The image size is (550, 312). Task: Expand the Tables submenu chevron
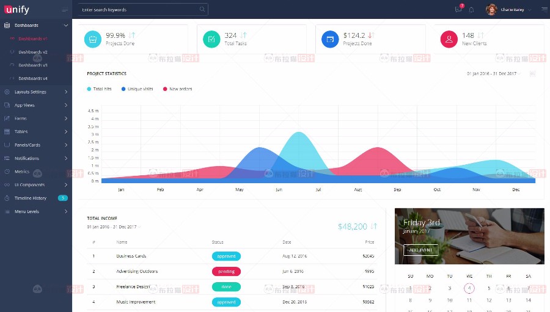tap(66, 132)
